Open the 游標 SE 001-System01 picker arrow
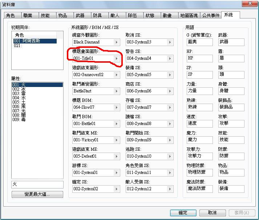The image size is (259, 220). tap(117, 173)
